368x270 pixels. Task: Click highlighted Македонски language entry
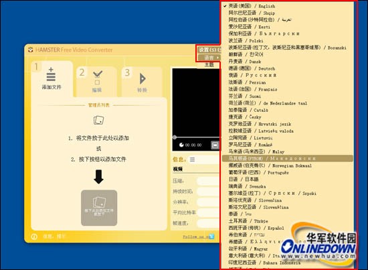[x=288, y=158]
